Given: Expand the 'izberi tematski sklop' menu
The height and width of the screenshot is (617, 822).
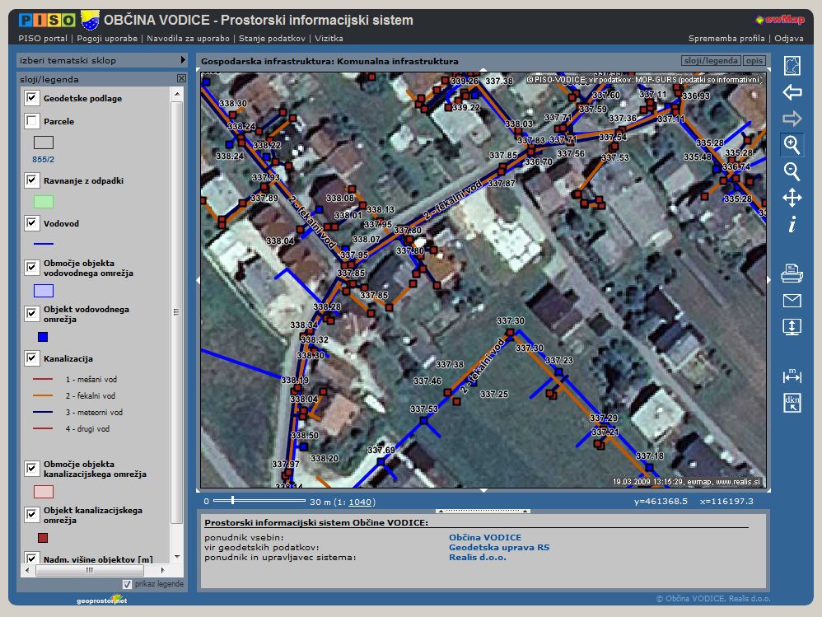Looking at the screenshot, I should [x=184, y=60].
